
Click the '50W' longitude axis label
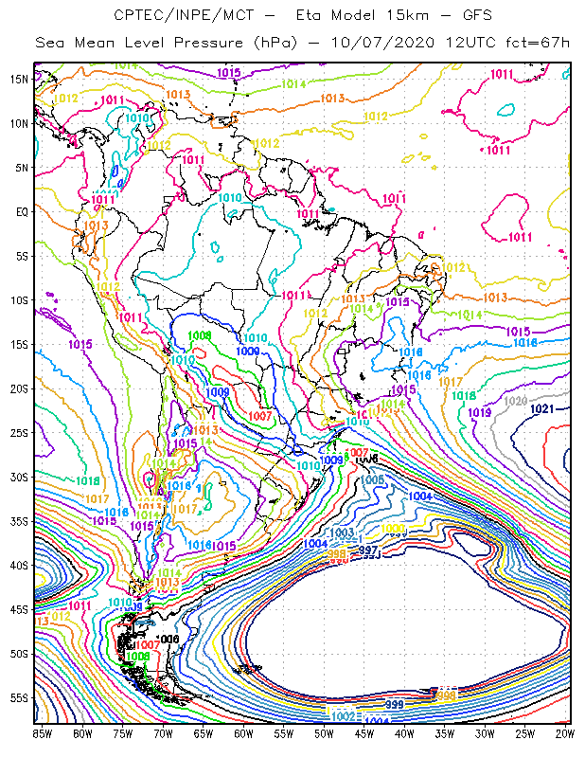coord(324,734)
